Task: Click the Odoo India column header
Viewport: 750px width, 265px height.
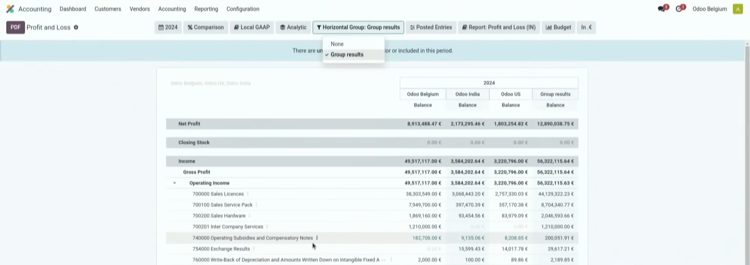Action: pyautogui.click(x=467, y=94)
